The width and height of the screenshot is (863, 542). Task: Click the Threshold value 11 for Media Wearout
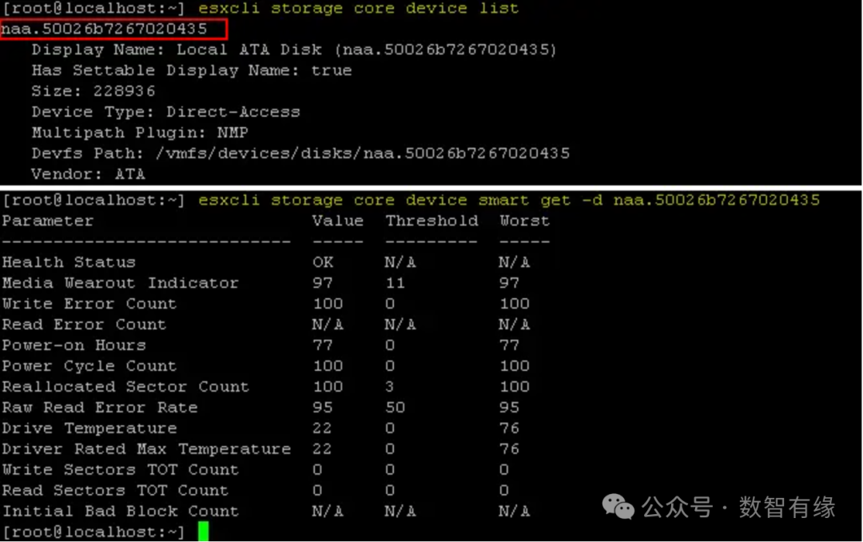point(395,283)
